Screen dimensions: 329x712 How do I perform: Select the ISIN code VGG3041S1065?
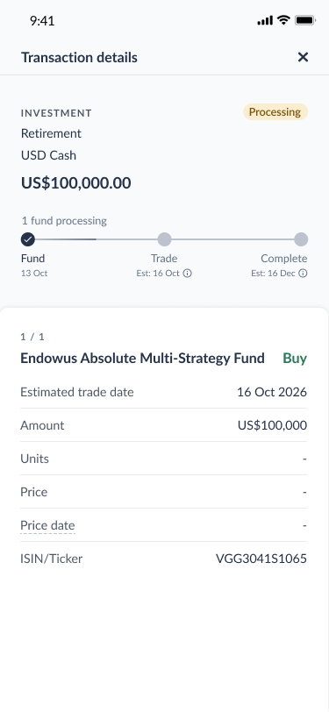point(261,559)
